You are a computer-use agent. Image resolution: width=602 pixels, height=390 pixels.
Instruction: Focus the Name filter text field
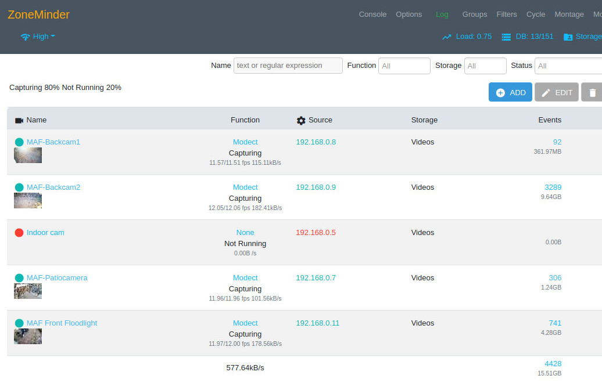click(x=288, y=66)
